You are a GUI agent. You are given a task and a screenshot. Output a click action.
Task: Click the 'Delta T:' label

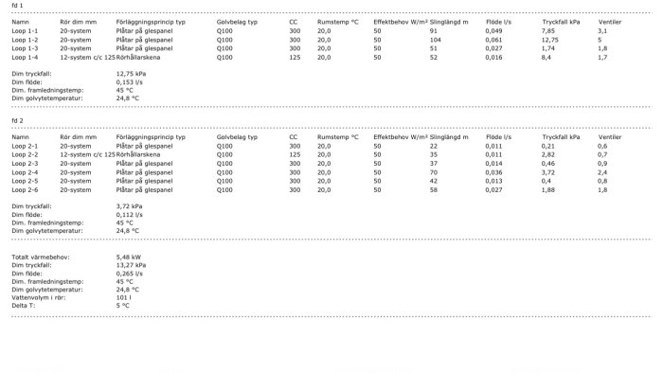tap(24, 306)
